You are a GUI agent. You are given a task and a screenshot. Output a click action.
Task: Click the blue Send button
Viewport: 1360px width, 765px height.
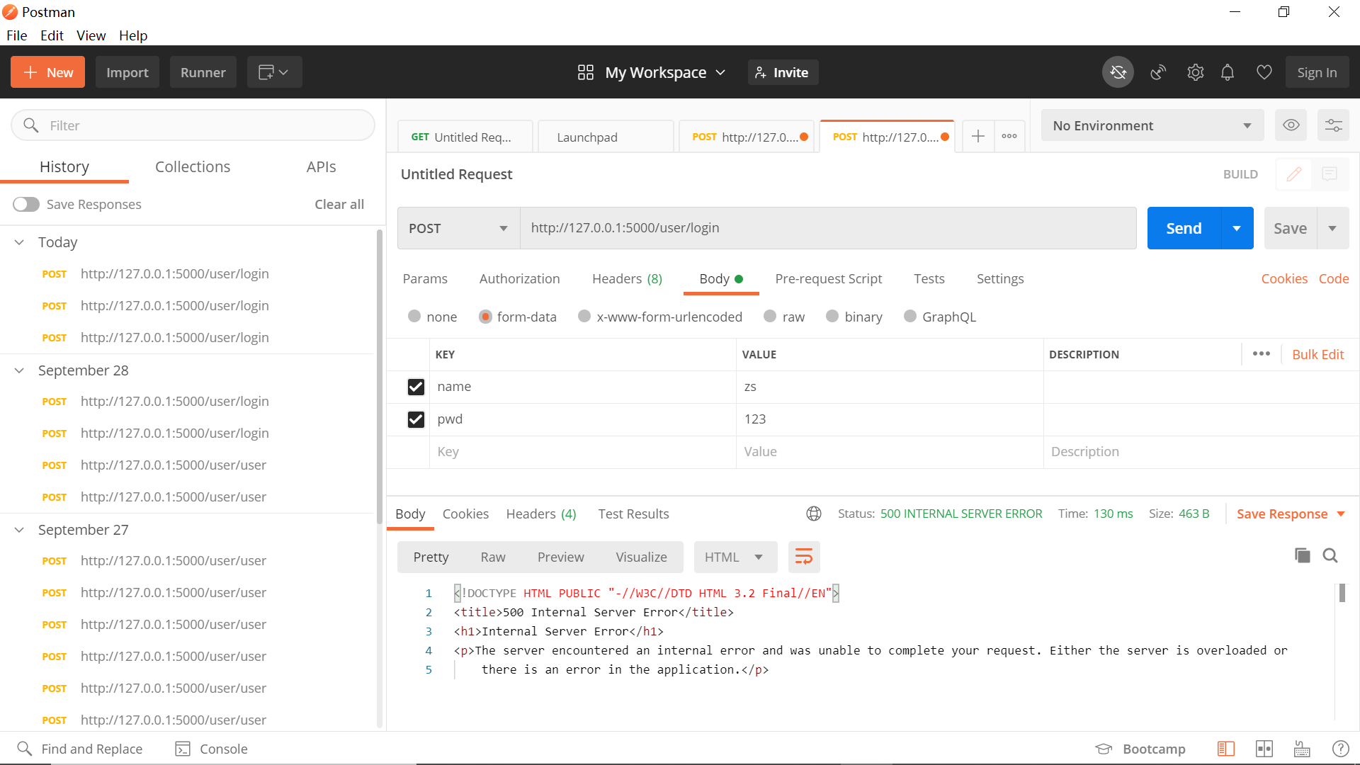[x=1184, y=228]
